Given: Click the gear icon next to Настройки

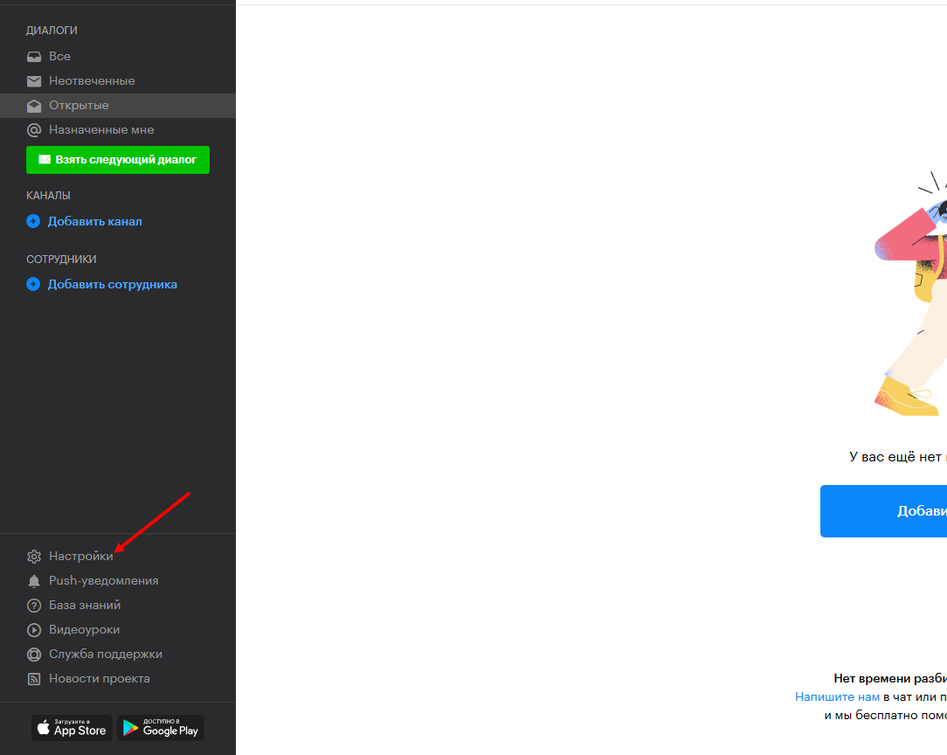Looking at the screenshot, I should pos(34,557).
